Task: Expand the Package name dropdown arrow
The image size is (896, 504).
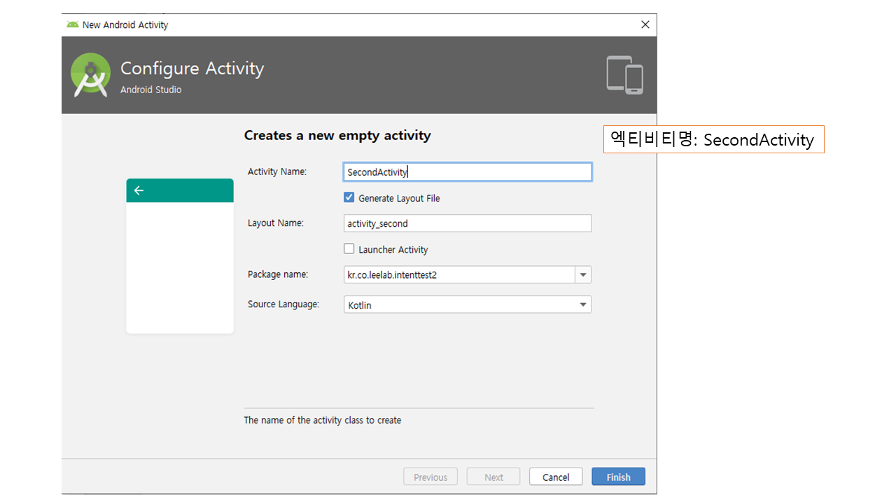Action: coord(583,275)
